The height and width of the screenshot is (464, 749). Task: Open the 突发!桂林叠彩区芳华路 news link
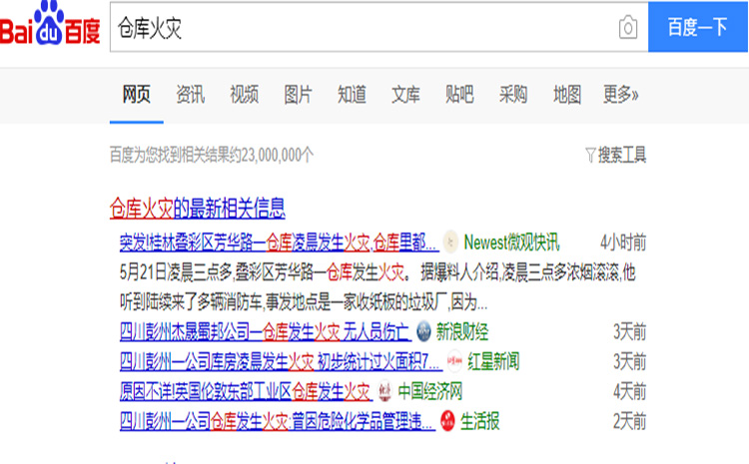click(278, 242)
